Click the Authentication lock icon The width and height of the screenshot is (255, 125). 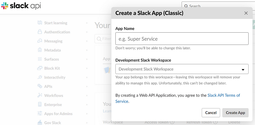pyautogui.click(x=40, y=32)
